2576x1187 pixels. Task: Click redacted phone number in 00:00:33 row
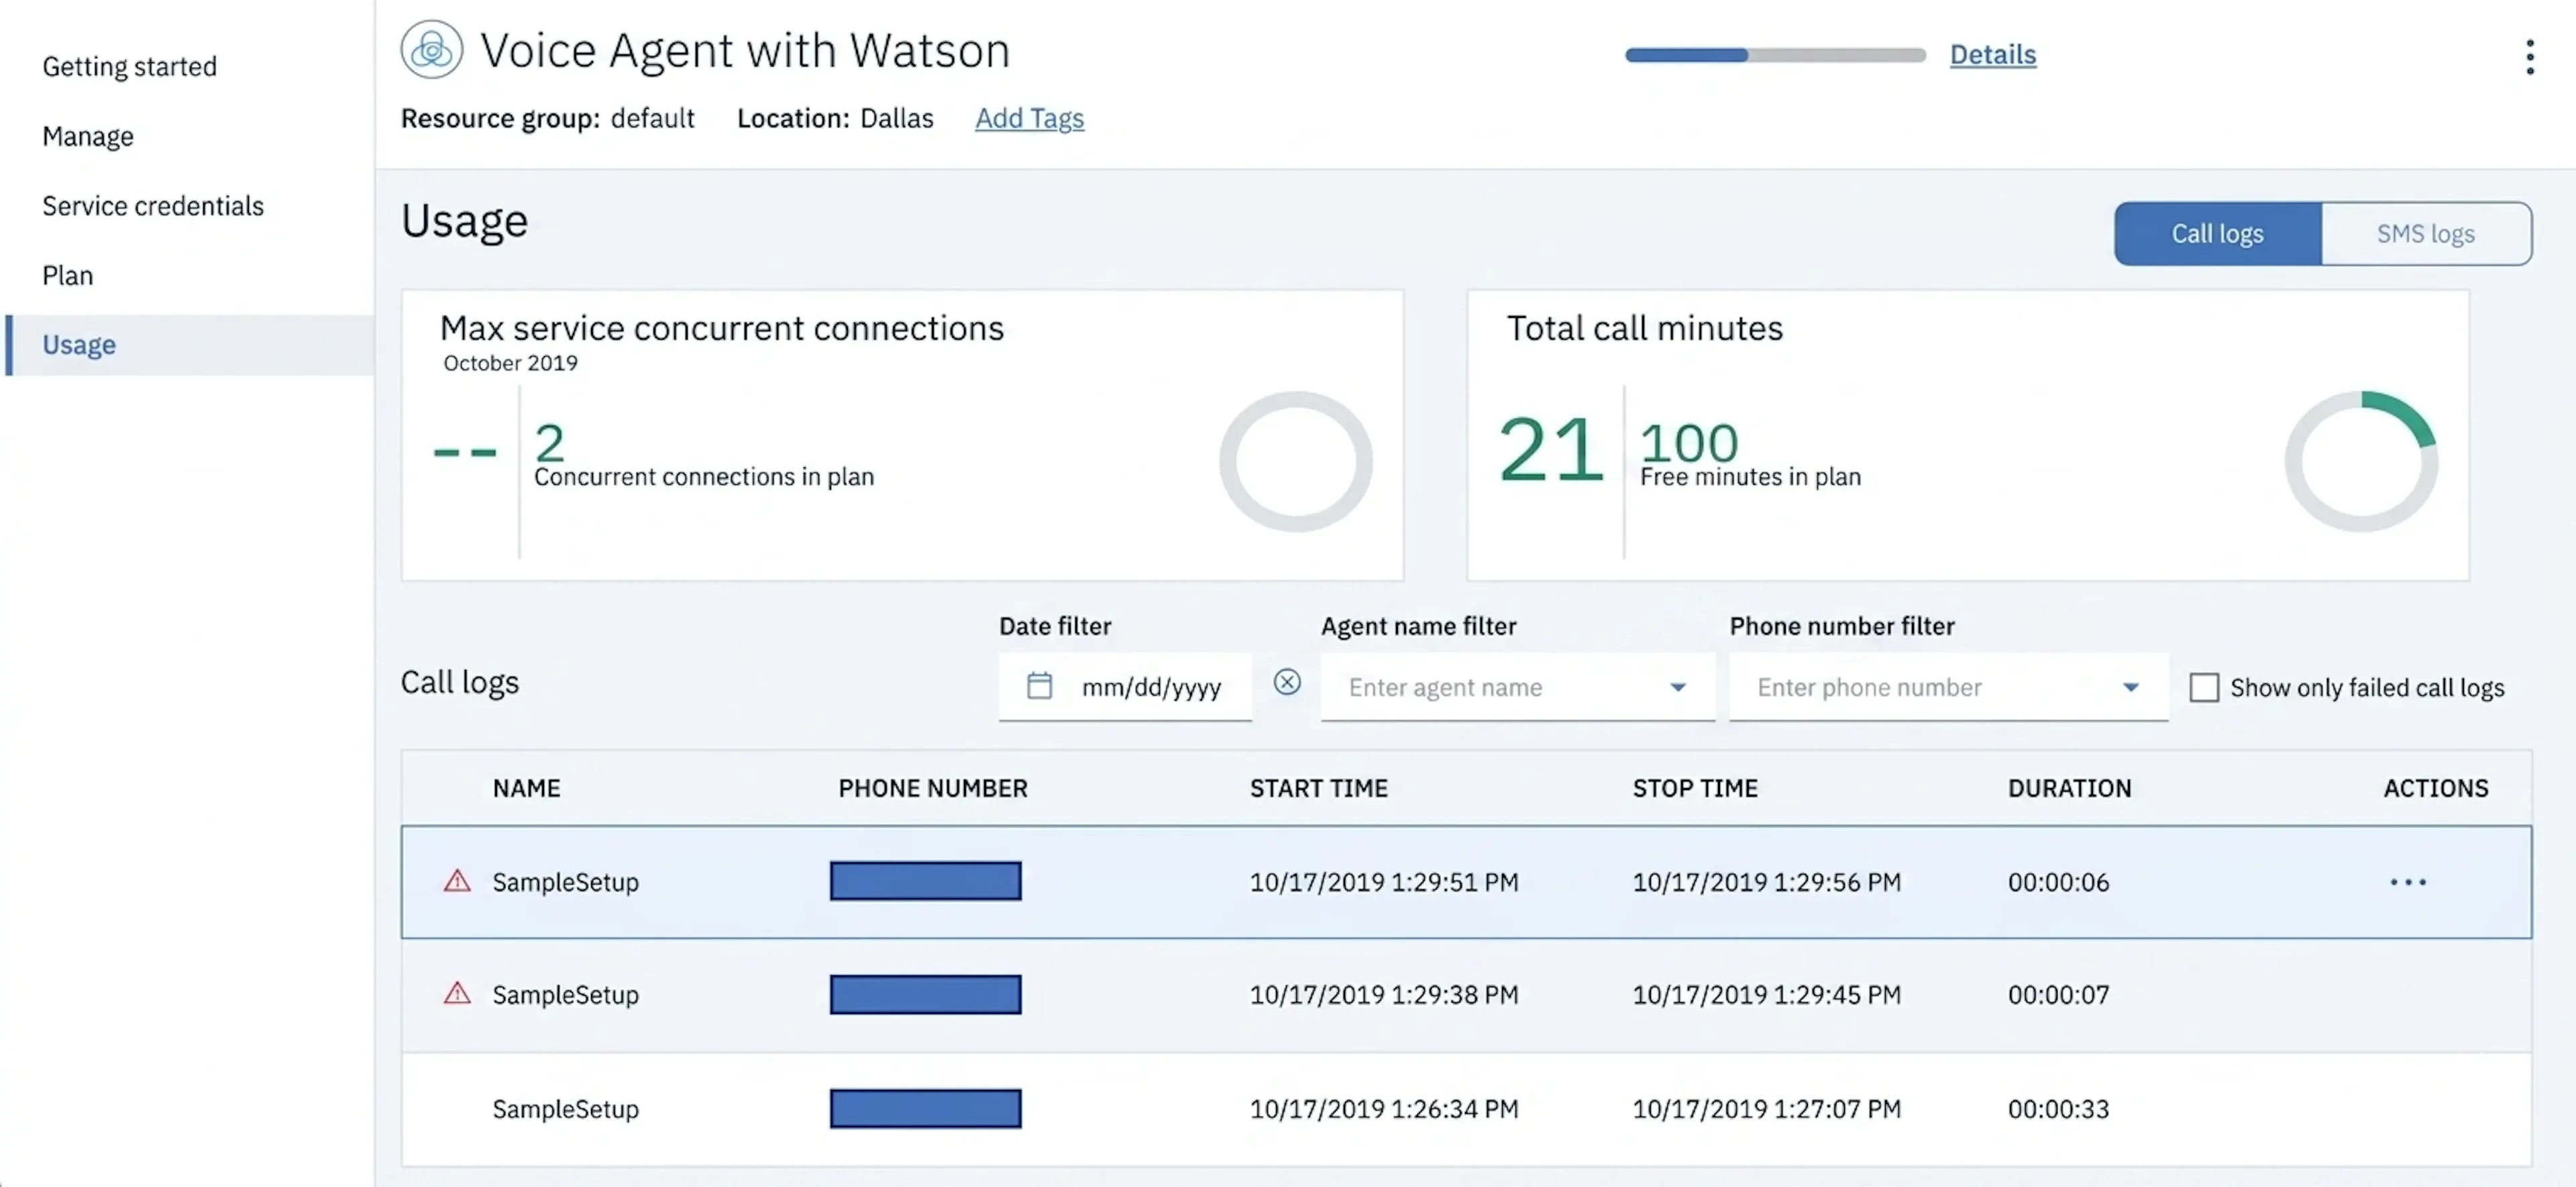(925, 1108)
